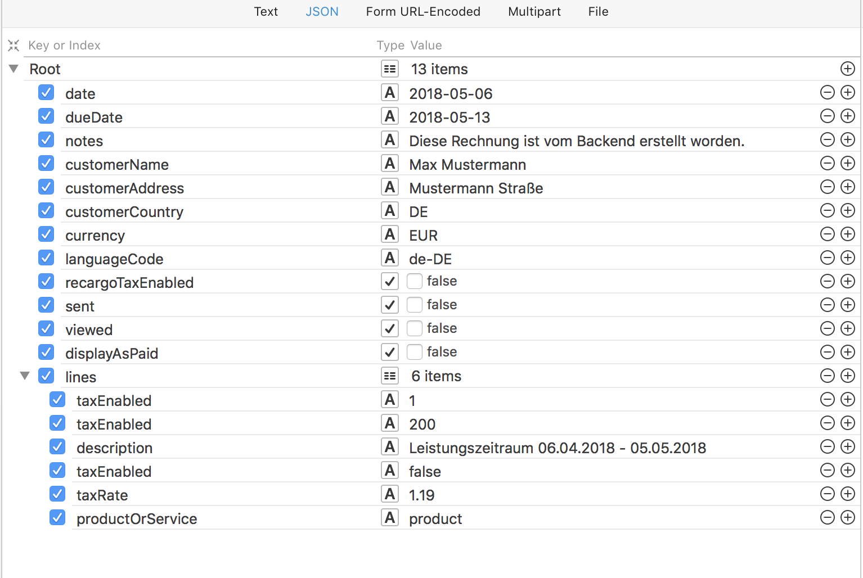The image size is (863, 578).
Task: Delete the description row via minus icon
Action: coord(827,446)
